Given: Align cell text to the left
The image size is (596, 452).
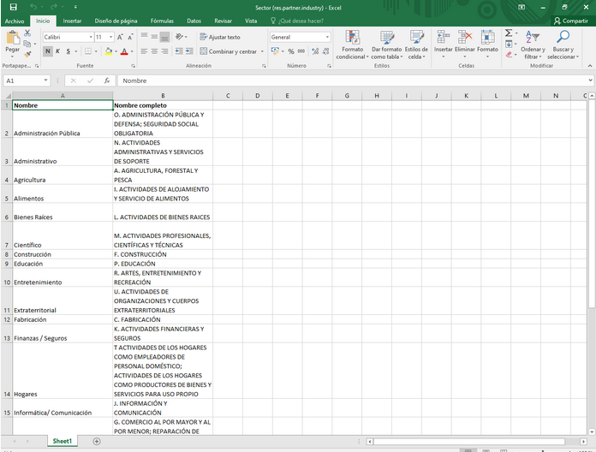Looking at the screenshot, I should point(144,51).
